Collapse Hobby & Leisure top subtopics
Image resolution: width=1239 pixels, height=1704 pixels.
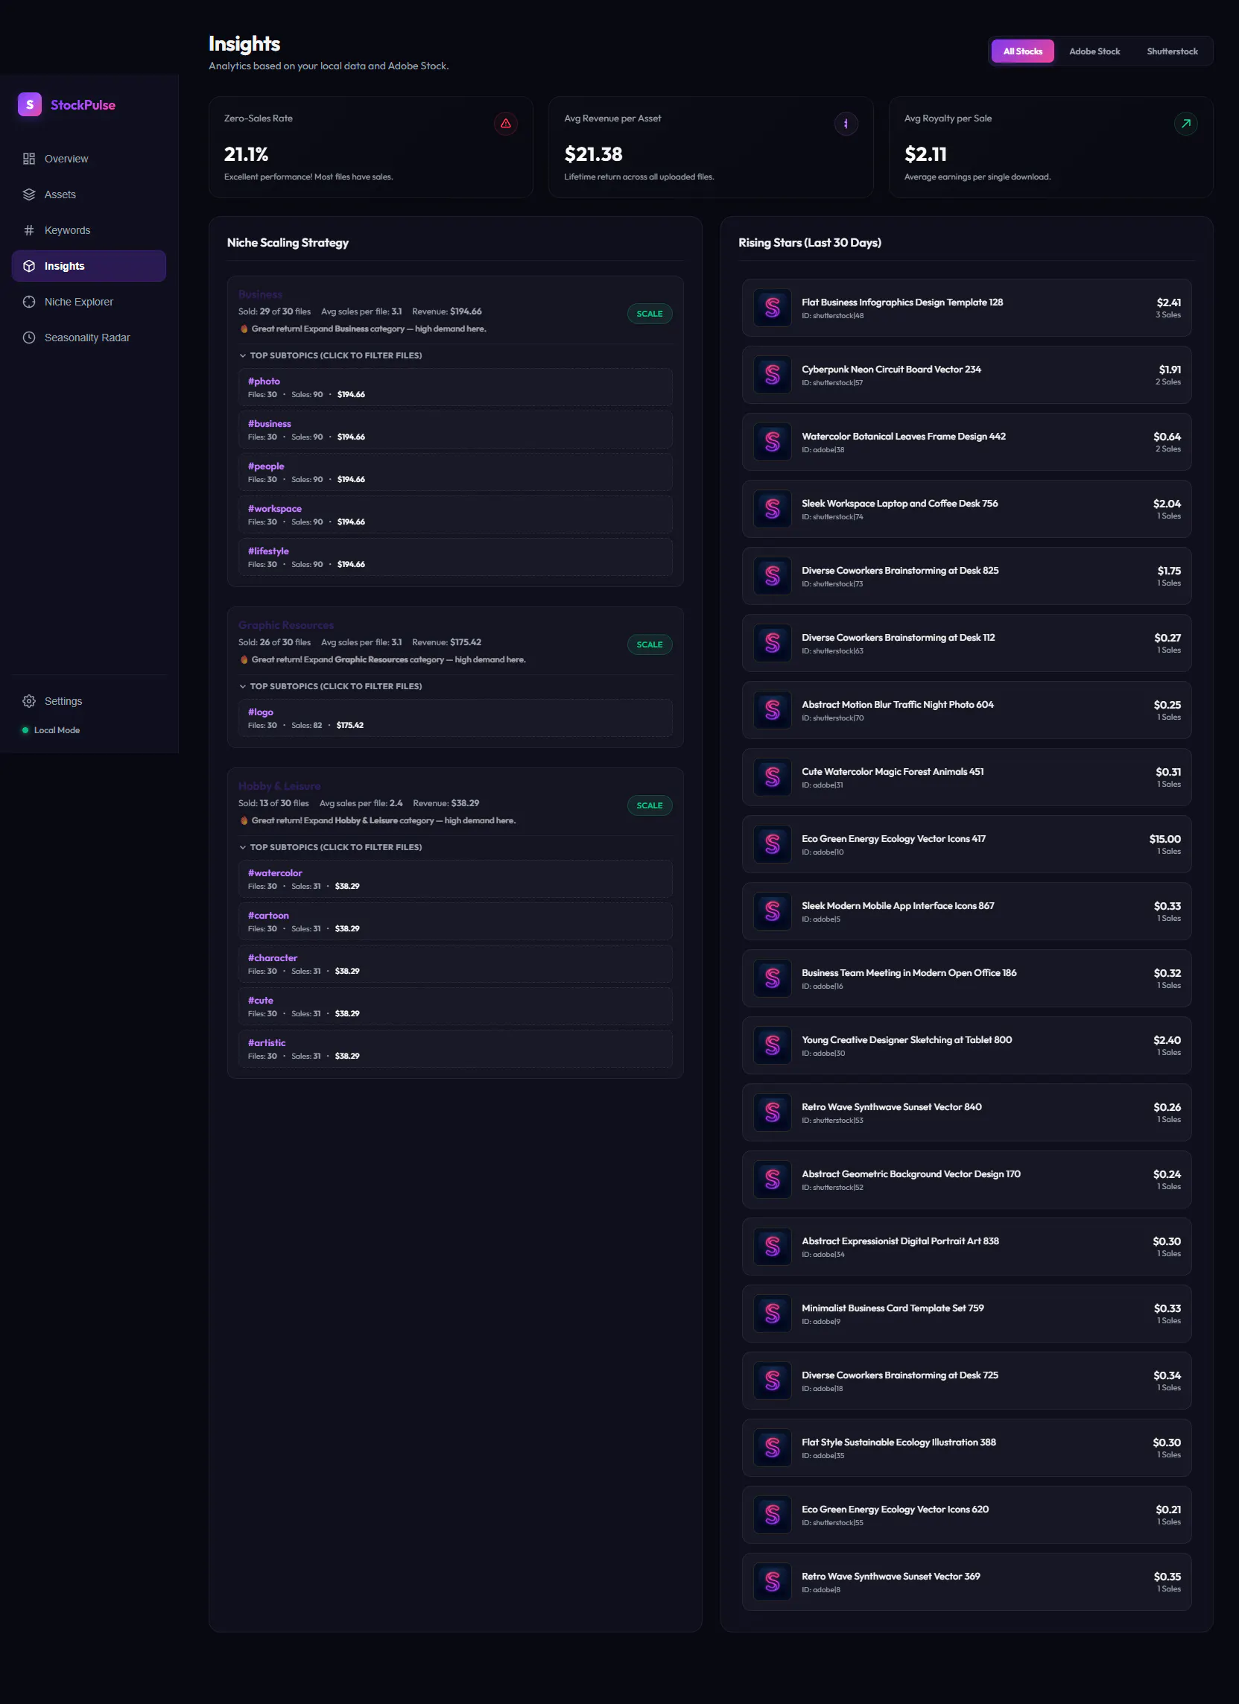(331, 846)
